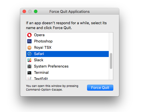Image resolution: width=143 pixels, height=112 pixels.
Task: Click the System Preferences gear icon
Action: pyautogui.click(x=29, y=66)
